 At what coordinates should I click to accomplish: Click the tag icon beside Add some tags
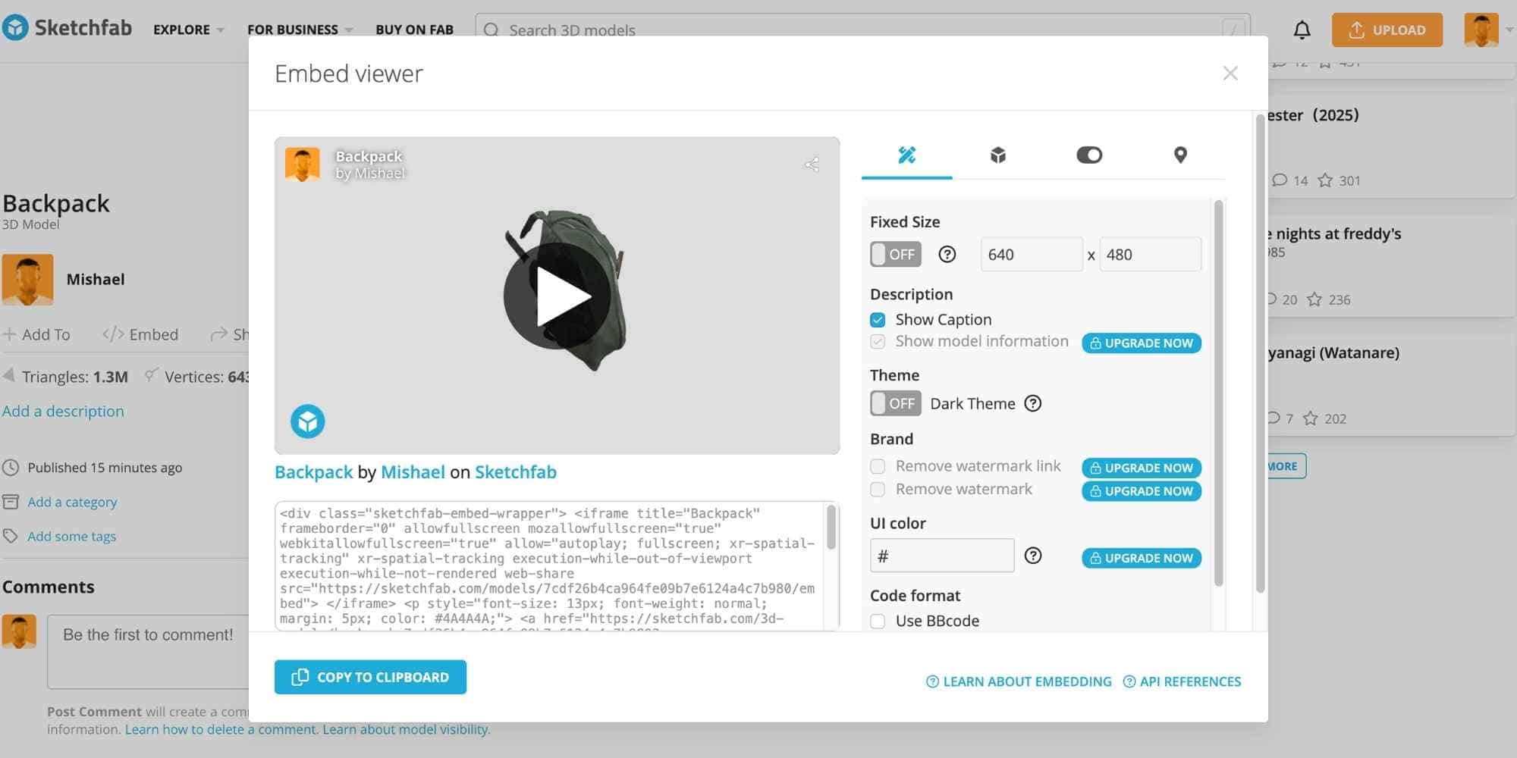point(11,536)
